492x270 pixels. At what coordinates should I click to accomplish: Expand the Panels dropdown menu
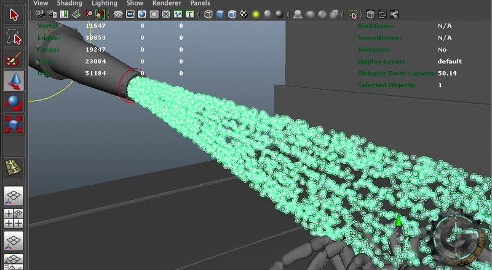(x=200, y=3)
